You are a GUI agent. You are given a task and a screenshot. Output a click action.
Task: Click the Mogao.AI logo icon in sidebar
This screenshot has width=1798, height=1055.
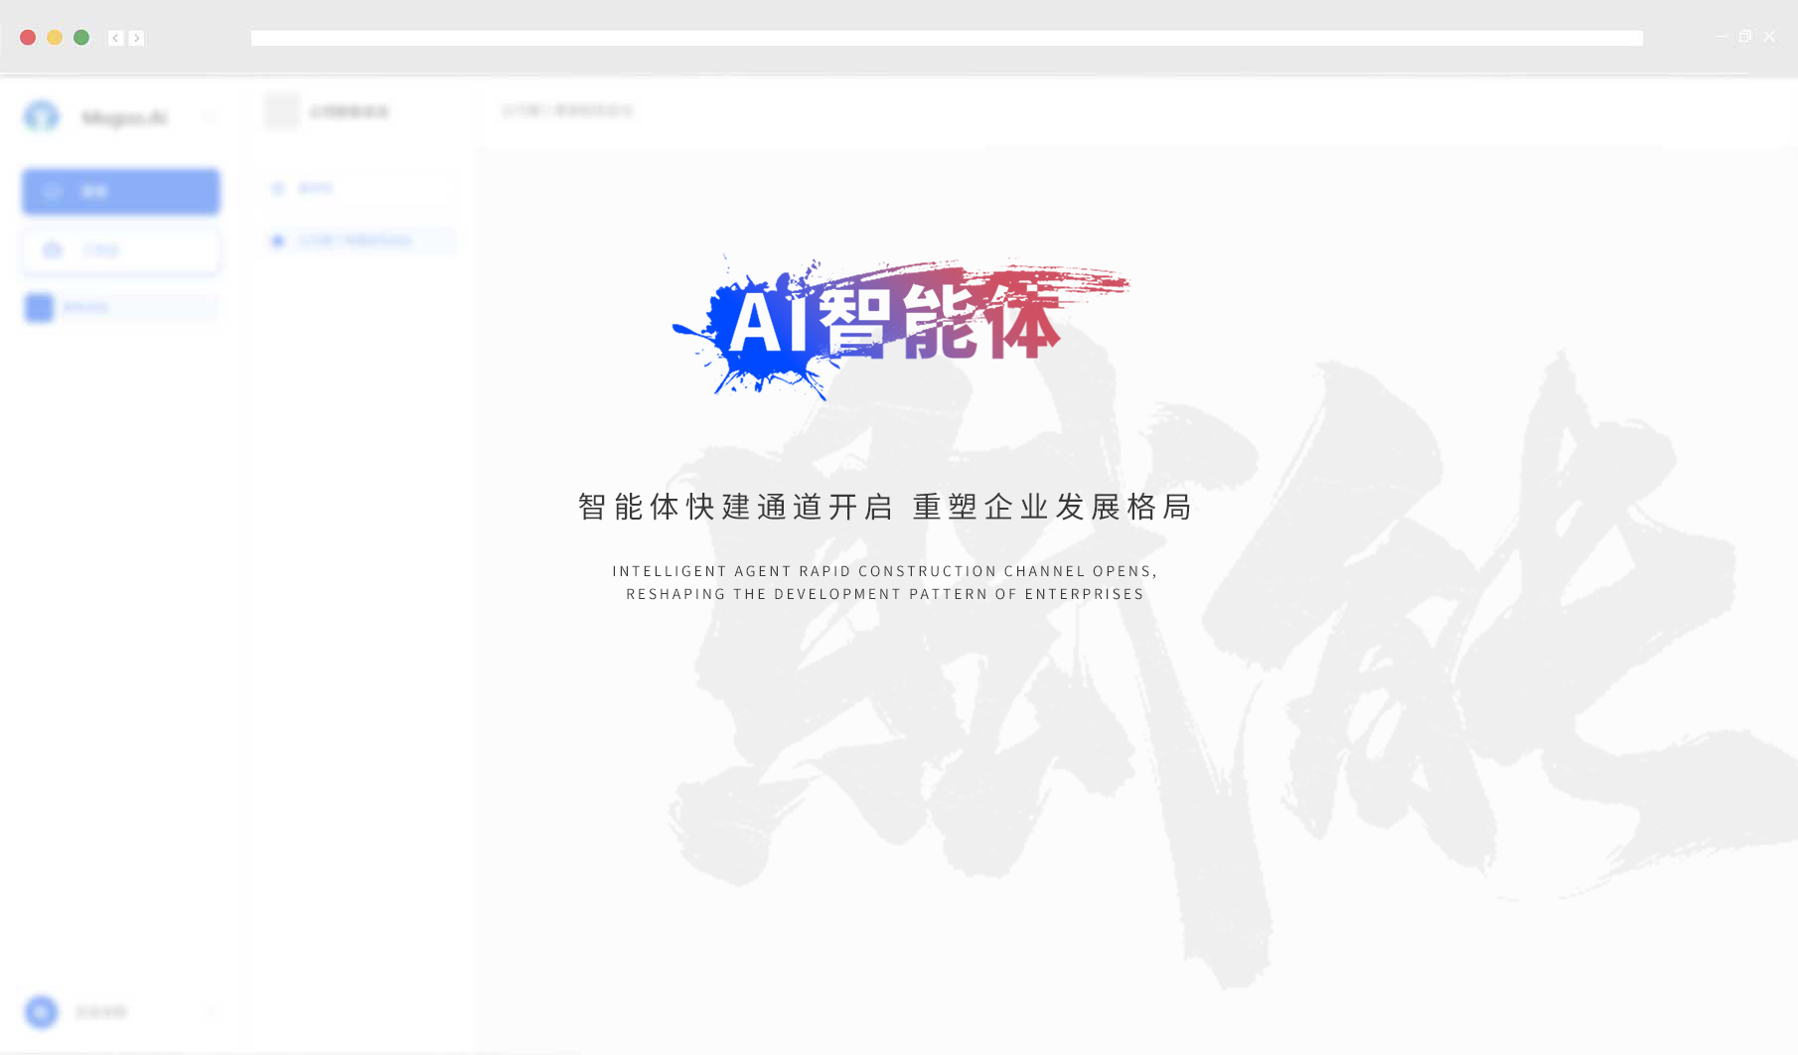pos(42,117)
